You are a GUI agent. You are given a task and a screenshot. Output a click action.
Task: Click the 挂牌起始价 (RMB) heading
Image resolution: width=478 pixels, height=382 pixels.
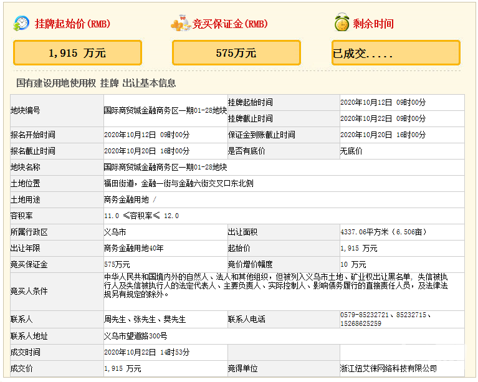pyautogui.click(x=72, y=24)
